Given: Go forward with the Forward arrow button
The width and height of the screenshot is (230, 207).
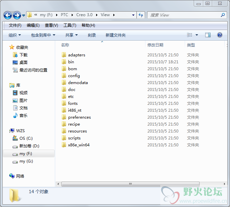Looking at the screenshot, I should 17,15.
